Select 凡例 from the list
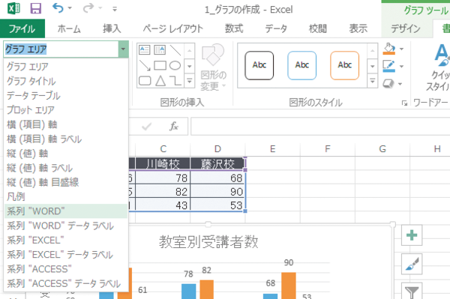 click(x=66, y=196)
